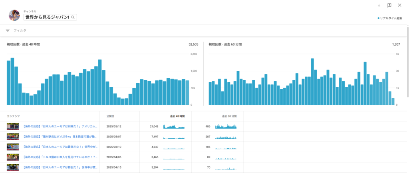This screenshot has height=173, width=409.
Task: Click the 公開日 column header
Action: point(110,116)
